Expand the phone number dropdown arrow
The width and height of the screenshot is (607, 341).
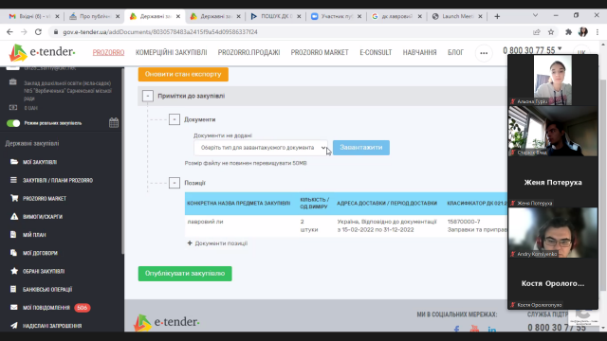pyautogui.click(x=560, y=48)
